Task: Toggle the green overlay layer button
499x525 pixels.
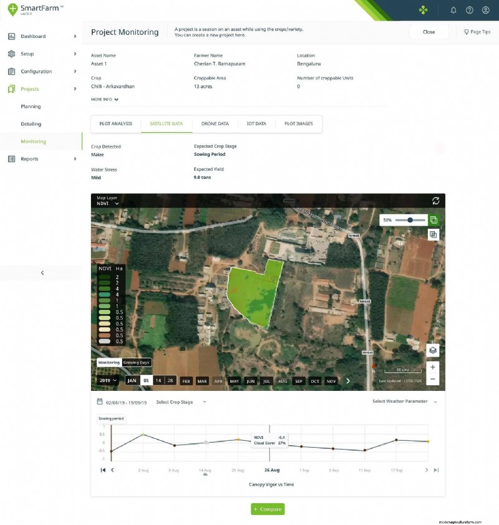Action: [434, 220]
